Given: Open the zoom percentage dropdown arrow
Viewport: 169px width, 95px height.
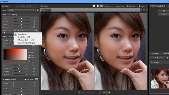Looking at the screenshot, I should pyautogui.click(x=109, y=93).
